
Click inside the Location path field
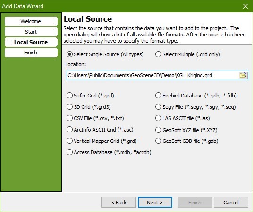tap(152, 75)
